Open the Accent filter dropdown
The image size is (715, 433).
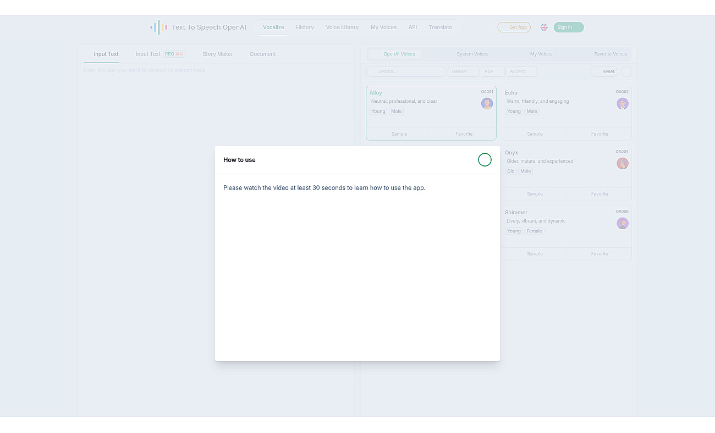point(521,71)
